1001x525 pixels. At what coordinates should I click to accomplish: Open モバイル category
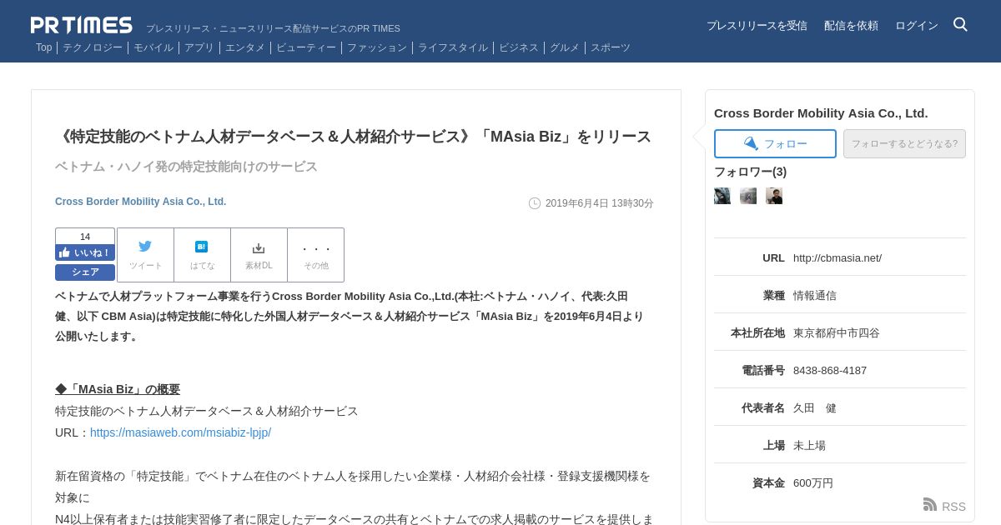click(153, 47)
